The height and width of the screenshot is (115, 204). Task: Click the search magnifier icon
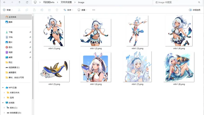(x=199, y=2)
